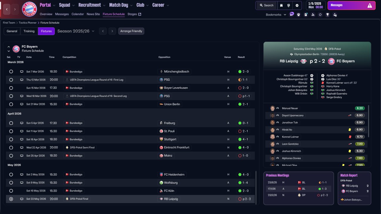Open the bookmark icon beside Search
The width and height of the screenshot is (381, 214).
tap(281, 5)
